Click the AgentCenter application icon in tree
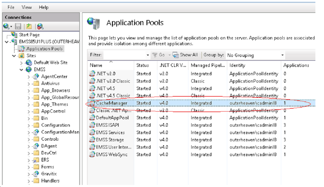This screenshot has width=324, height=187. pyautogui.click(x=36, y=77)
